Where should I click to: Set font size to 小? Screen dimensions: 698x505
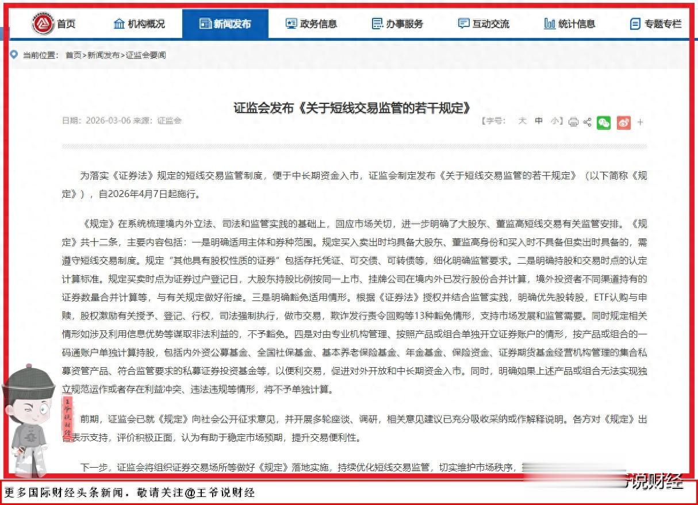tap(554, 121)
